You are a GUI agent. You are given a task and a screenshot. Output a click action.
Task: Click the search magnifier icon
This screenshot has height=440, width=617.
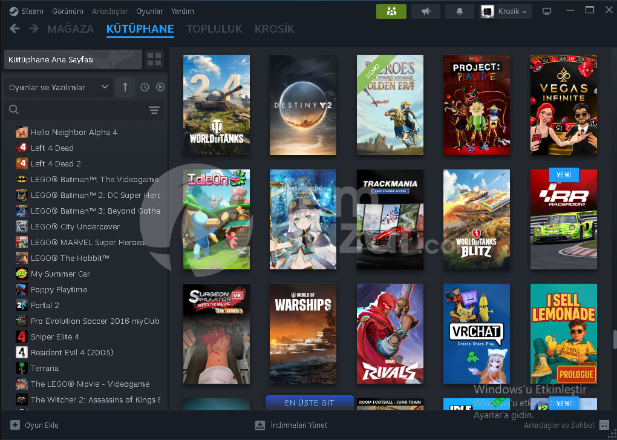coord(14,110)
